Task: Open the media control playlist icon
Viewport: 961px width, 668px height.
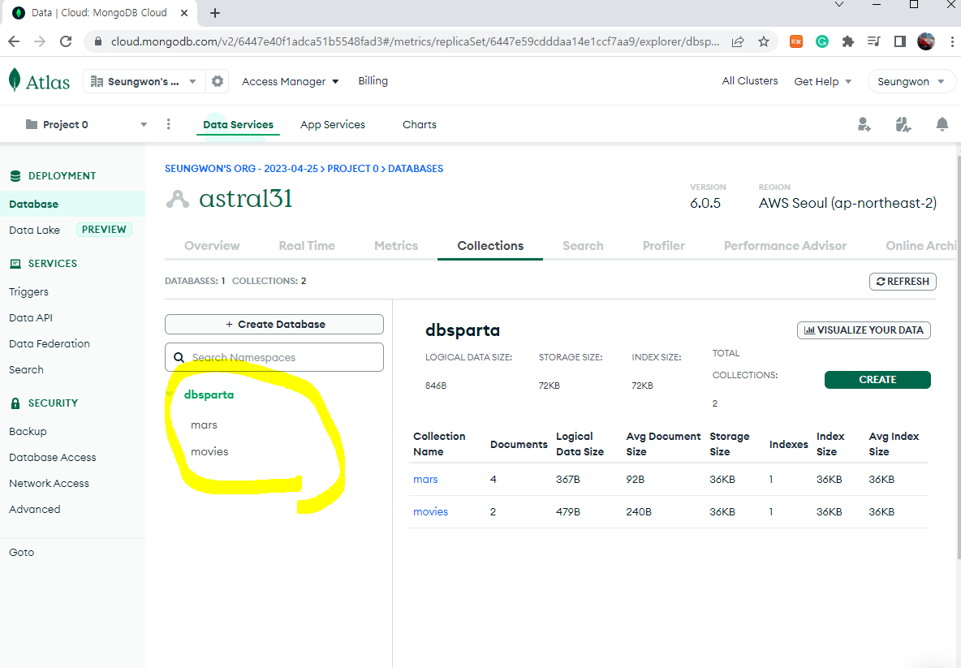Action: tap(874, 41)
